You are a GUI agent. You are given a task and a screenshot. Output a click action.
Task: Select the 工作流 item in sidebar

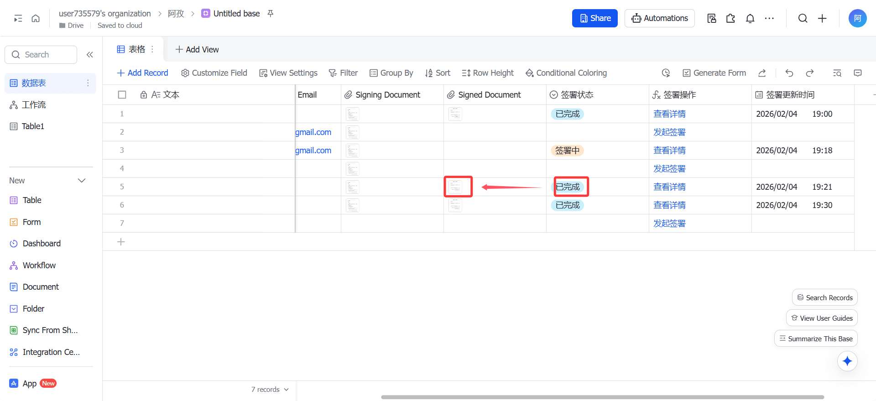[34, 105]
